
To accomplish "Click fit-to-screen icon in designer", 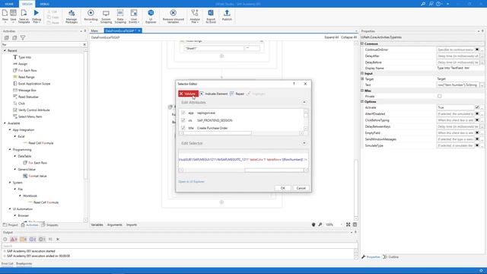I will pos(349,225).
